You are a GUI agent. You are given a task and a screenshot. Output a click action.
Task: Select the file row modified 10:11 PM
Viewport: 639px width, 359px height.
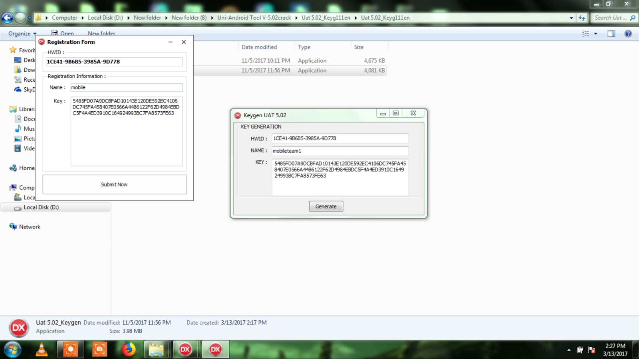(x=290, y=61)
